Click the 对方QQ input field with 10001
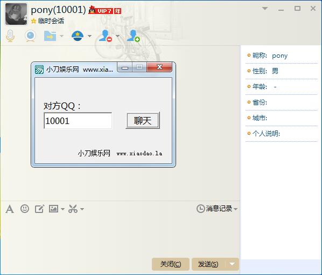Viewport: 322px width, 275px height. click(78, 121)
